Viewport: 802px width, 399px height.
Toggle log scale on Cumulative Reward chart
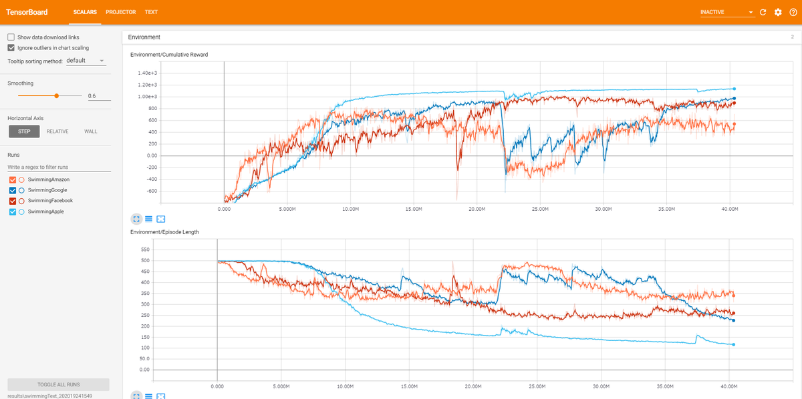tap(148, 218)
